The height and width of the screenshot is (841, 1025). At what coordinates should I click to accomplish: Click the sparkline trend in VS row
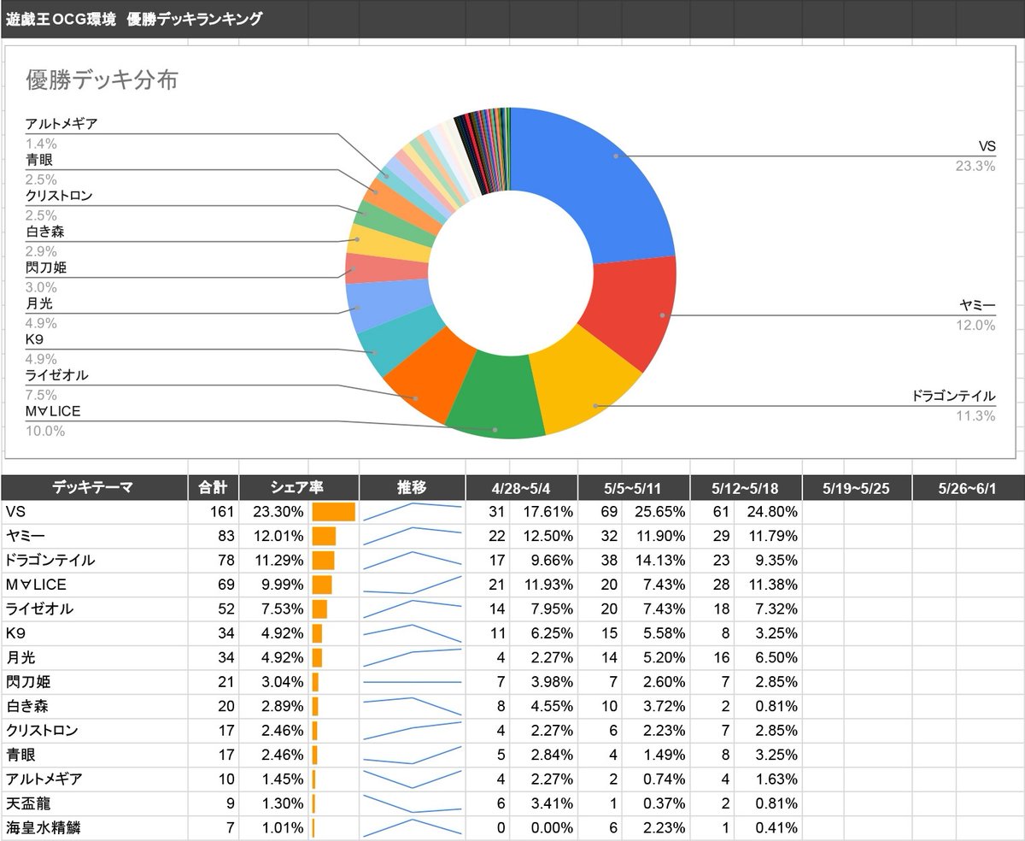pos(412,512)
